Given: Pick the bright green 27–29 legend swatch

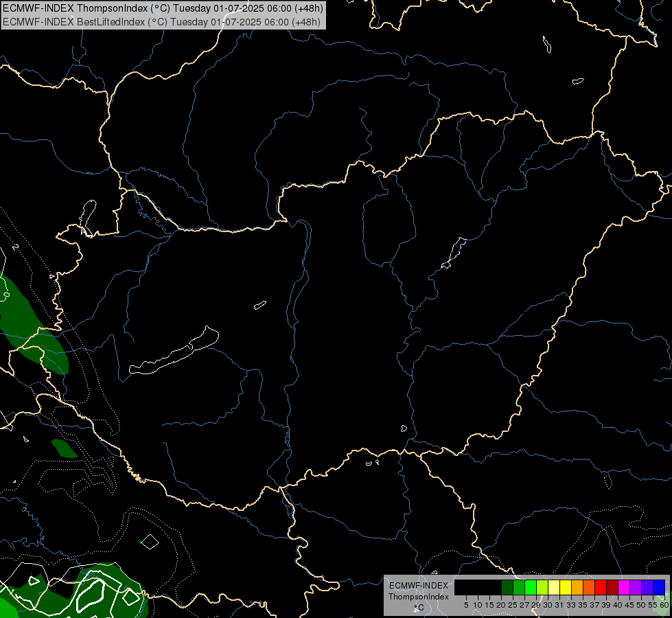Looking at the screenshot, I should coord(531,587).
